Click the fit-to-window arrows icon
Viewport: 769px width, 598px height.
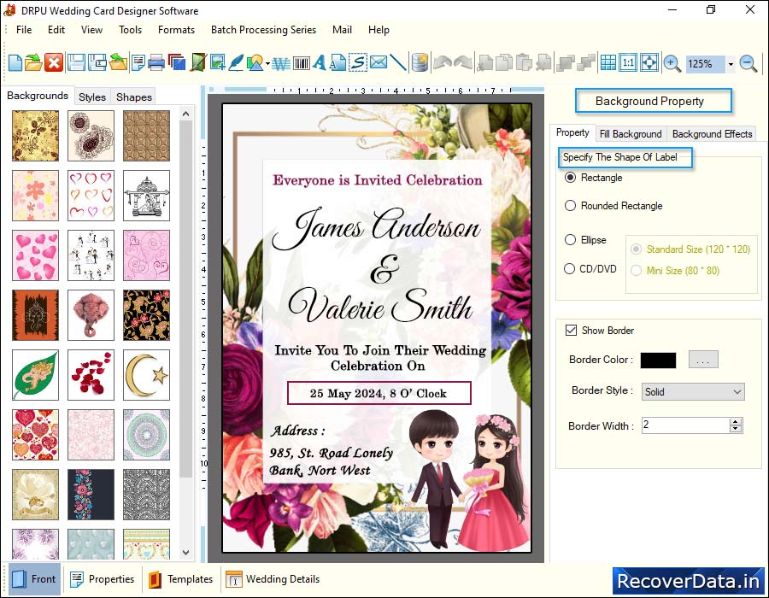pos(649,62)
